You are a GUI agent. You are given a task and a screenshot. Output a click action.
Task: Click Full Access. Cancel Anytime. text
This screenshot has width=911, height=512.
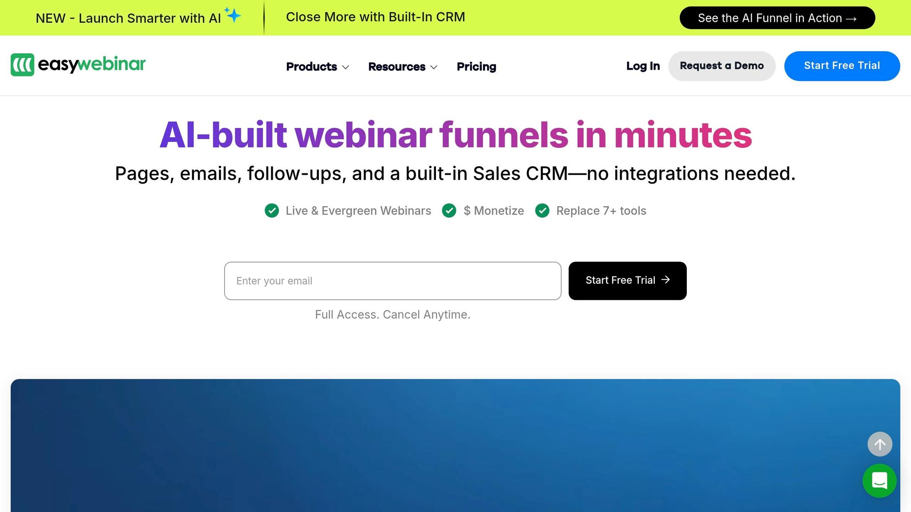click(x=393, y=315)
